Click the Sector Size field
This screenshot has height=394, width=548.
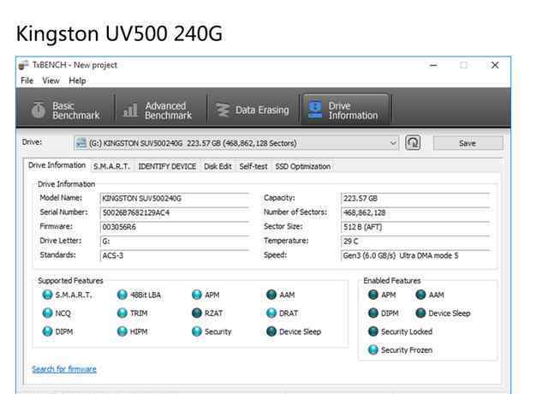415,227
